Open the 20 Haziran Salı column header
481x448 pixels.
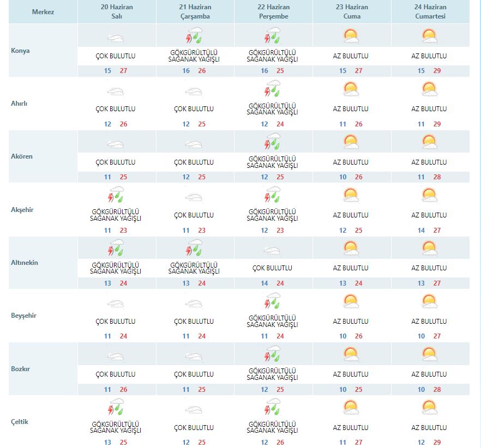pos(115,11)
